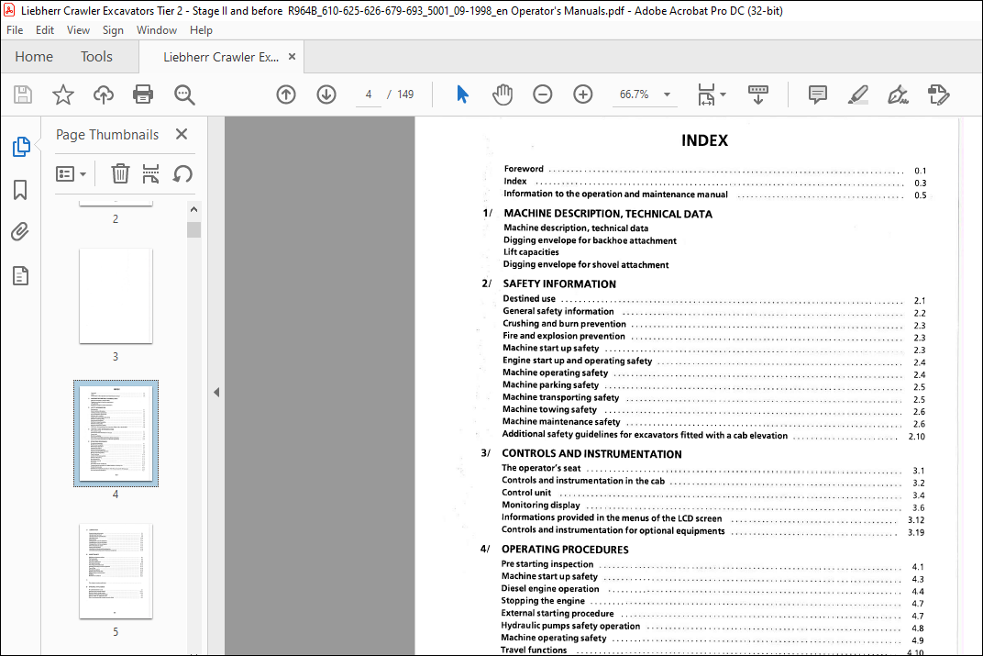Add a sticky note comment
The height and width of the screenshot is (656, 983).
point(818,95)
